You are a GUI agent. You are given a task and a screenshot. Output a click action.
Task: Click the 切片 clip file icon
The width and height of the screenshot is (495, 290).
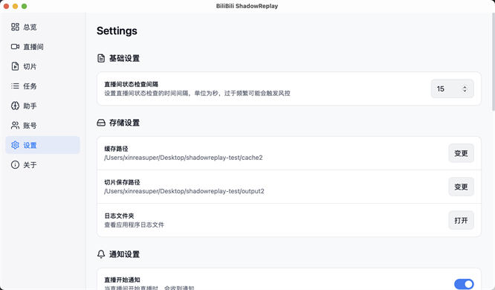pos(15,66)
